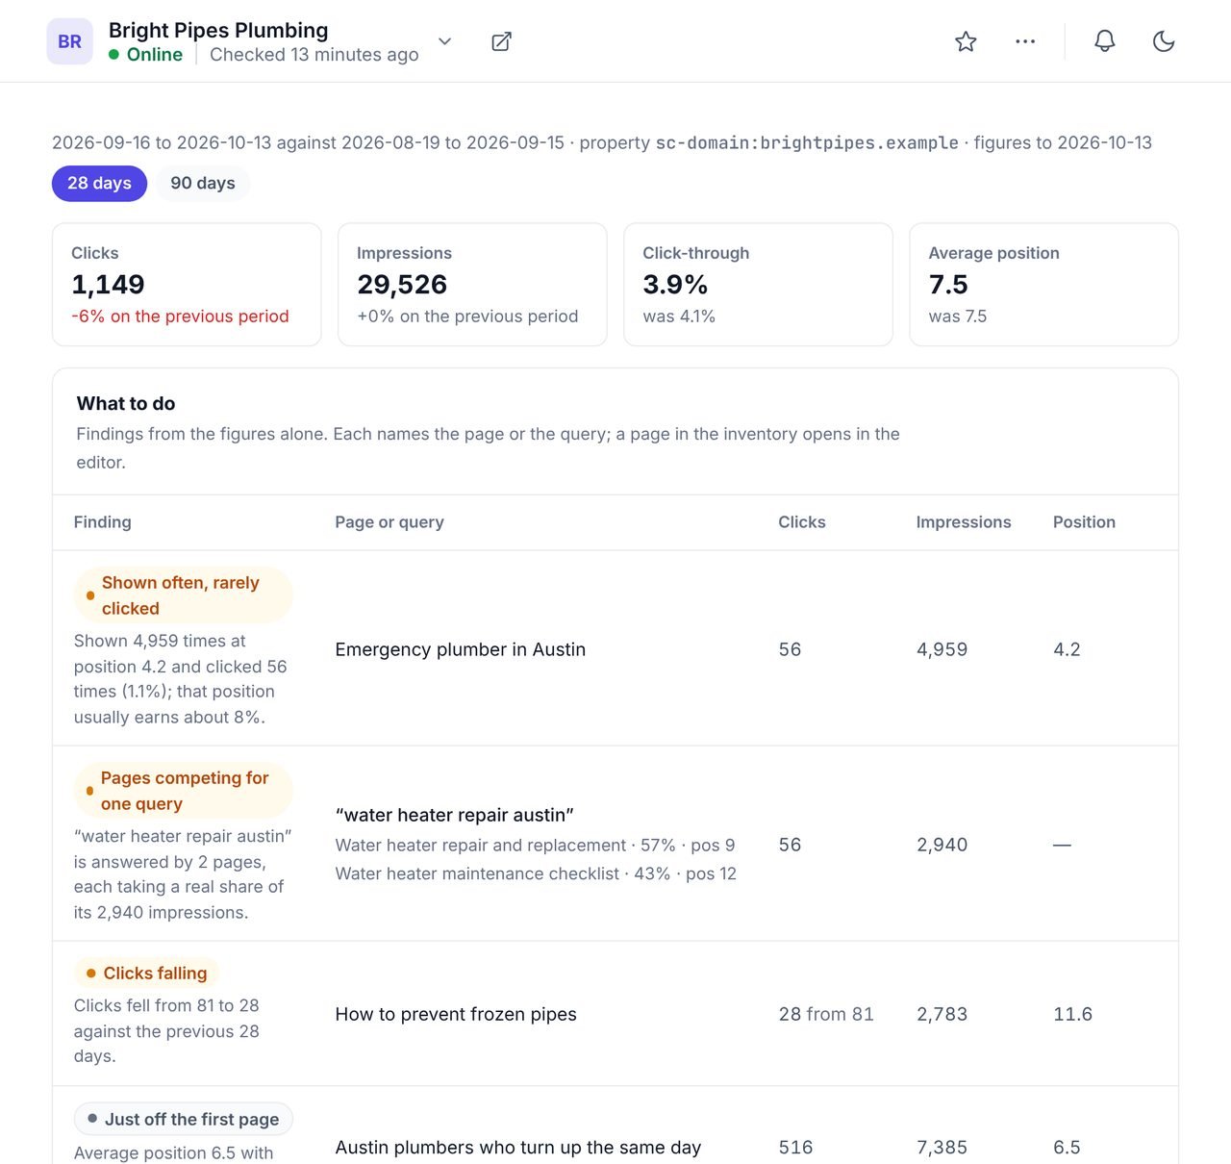1231x1164 pixels.
Task: Click the Online status indicator
Action: (146, 55)
